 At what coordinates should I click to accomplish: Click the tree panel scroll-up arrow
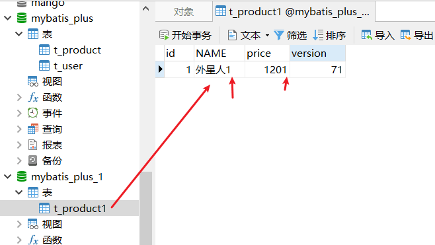click(x=145, y=9)
